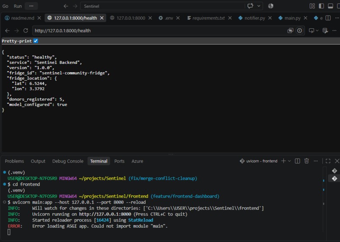Split the editor to the right

328,18
